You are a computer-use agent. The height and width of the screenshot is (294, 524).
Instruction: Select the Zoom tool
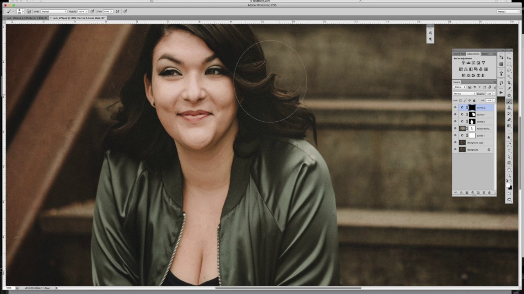point(509,175)
